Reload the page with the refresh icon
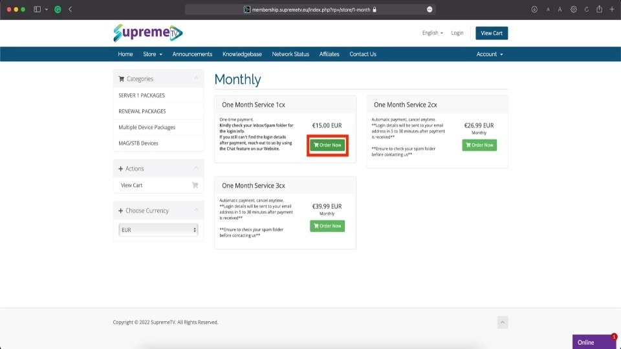 (x=587, y=9)
